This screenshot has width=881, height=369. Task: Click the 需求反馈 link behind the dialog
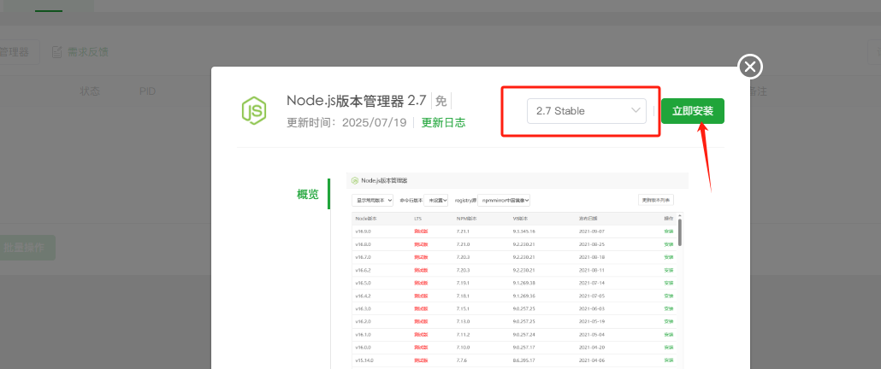coord(88,52)
